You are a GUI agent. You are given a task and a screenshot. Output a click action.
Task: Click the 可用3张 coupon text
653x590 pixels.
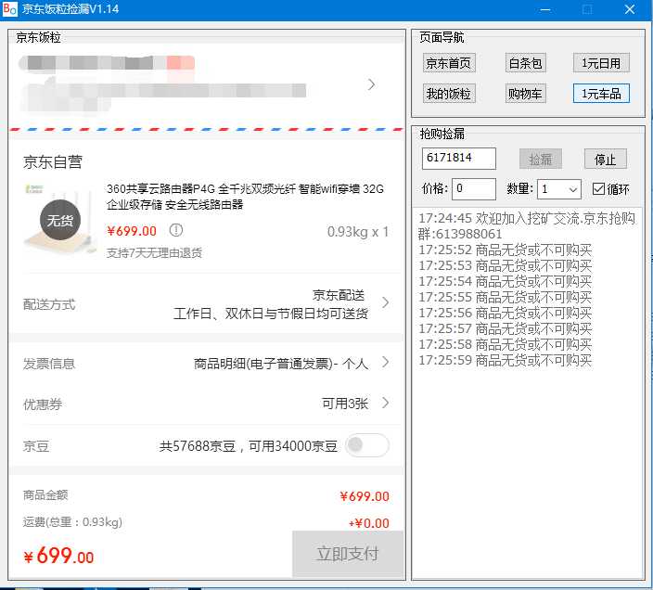345,403
